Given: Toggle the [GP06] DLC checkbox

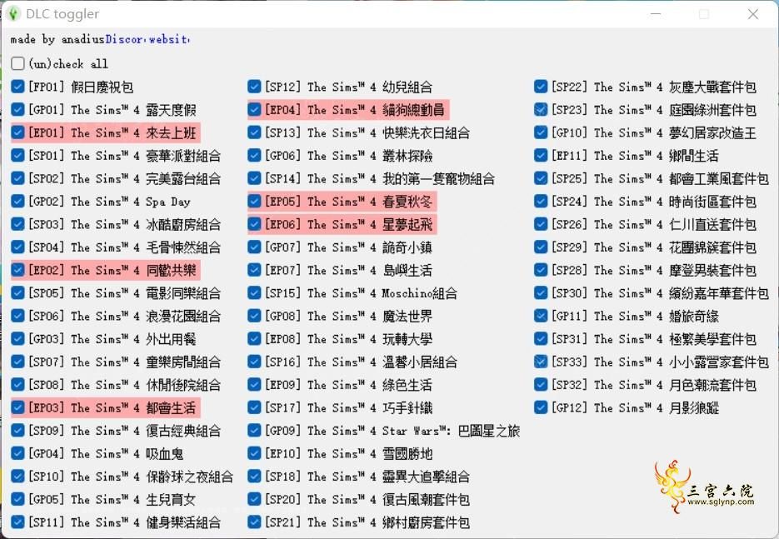Looking at the screenshot, I should pyautogui.click(x=254, y=156).
